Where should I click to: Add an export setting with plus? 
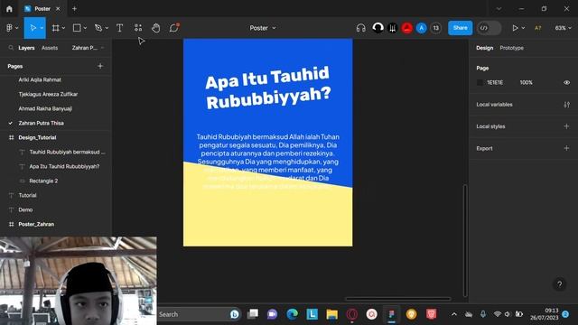tap(566, 148)
